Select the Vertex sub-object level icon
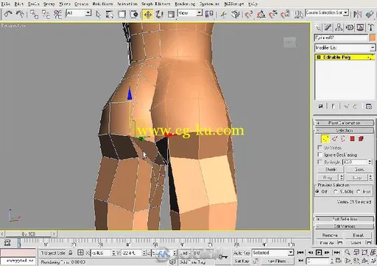The width and height of the screenshot is (377, 266). pyautogui.click(x=325, y=139)
